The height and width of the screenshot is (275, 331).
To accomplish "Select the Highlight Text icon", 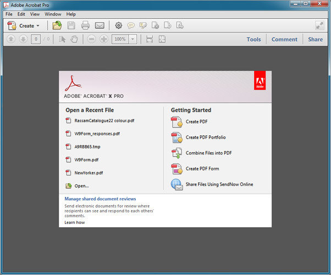I will (x=143, y=25).
